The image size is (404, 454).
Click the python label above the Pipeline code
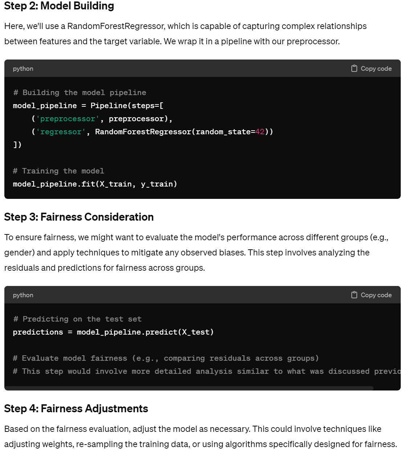(23, 69)
